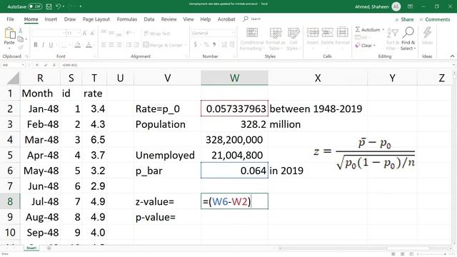This screenshot has width=457, height=257.
Task: Click the 'p-value=' label cell
Action: coord(167,217)
